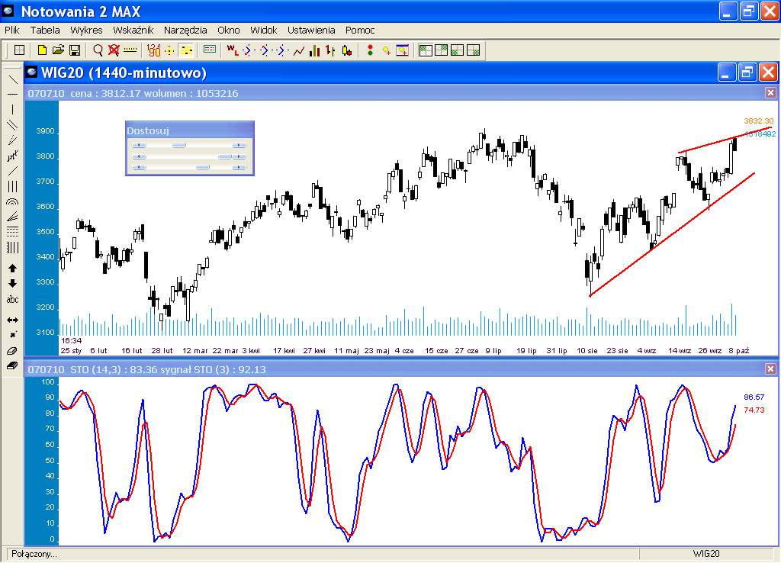Click left arrow of middle Dostosuj slider
The width and height of the screenshot is (781, 563).
click(139, 156)
